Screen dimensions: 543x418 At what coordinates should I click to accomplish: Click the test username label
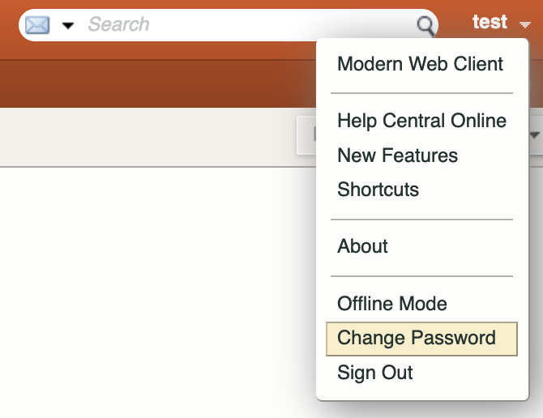tap(490, 22)
